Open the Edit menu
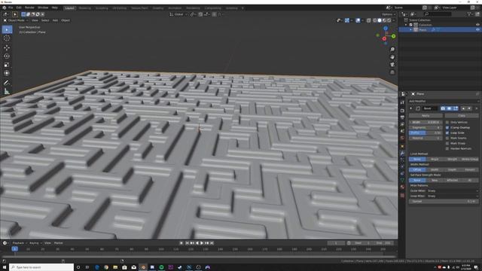Image resolution: width=482 pixels, height=271 pixels. pyautogui.click(x=19, y=8)
